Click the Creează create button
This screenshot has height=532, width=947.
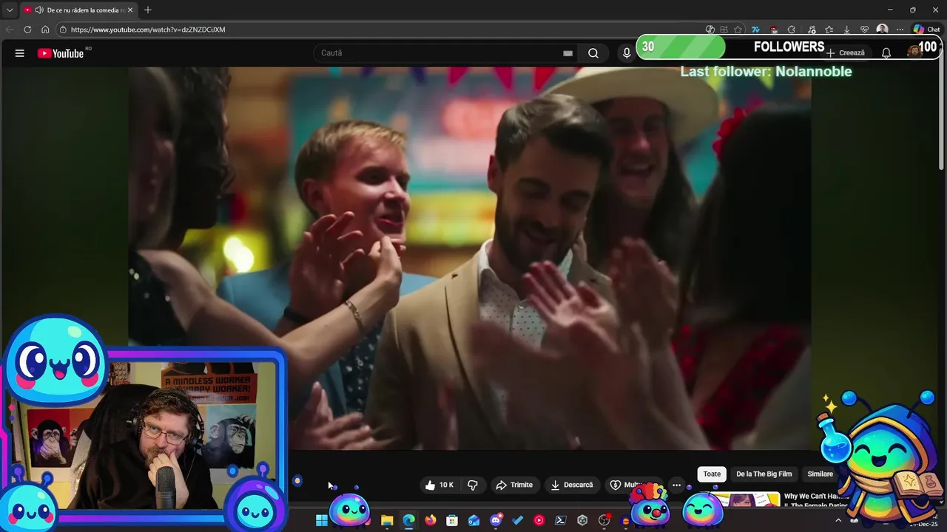(x=846, y=53)
